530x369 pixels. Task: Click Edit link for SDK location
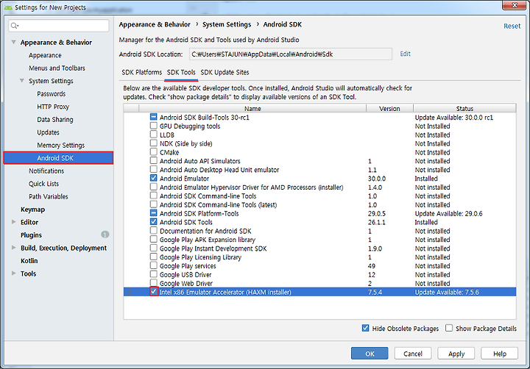click(x=405, y=54)
